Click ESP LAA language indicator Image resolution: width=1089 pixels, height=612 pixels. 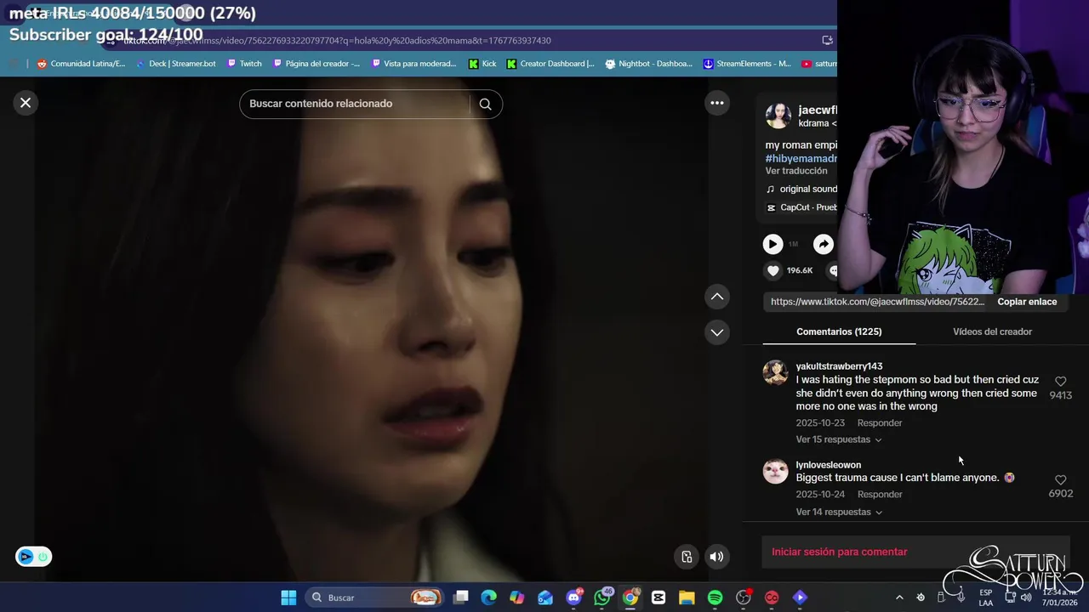point(985,598)
